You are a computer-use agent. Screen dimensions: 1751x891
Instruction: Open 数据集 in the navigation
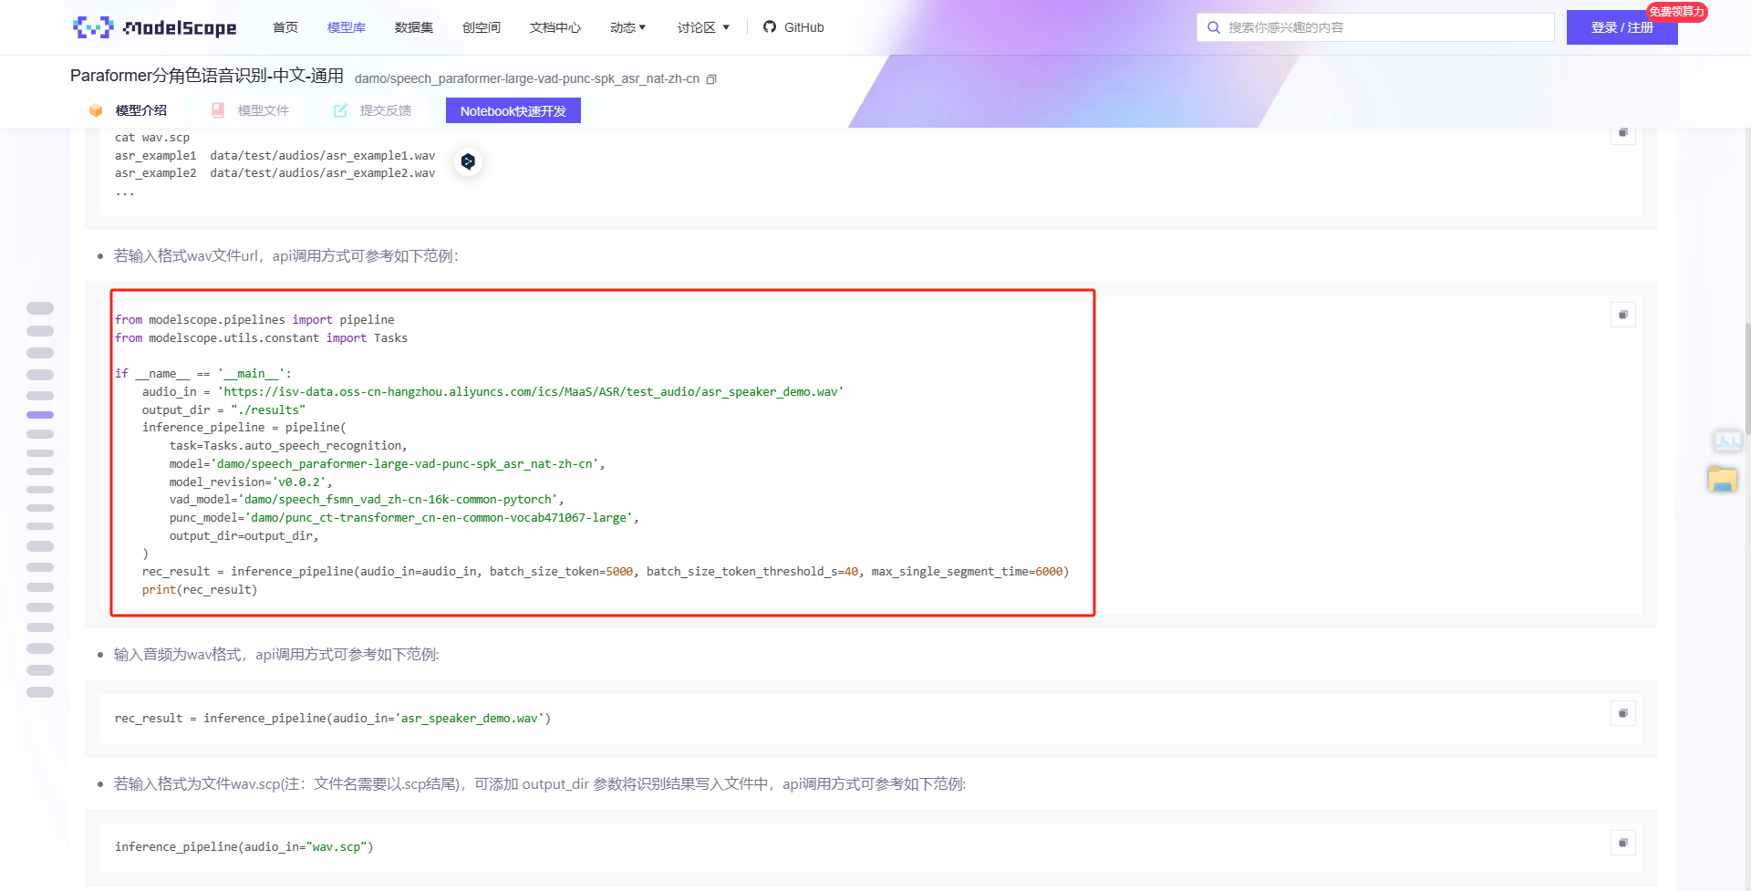(x=414, y=27)
